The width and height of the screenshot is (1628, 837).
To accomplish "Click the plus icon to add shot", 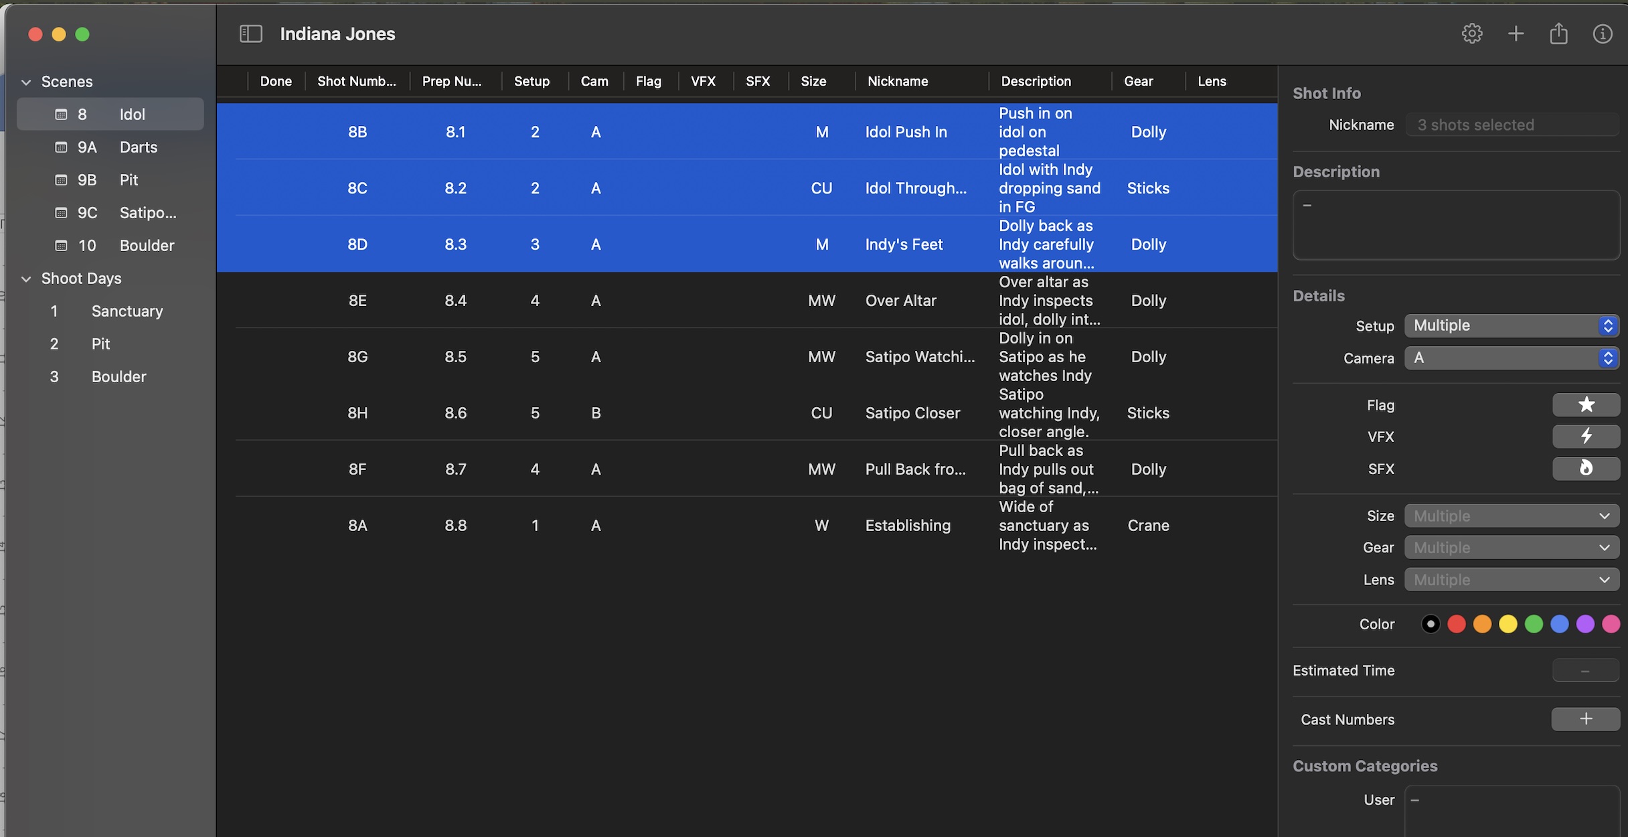I will coord(1516,33).
